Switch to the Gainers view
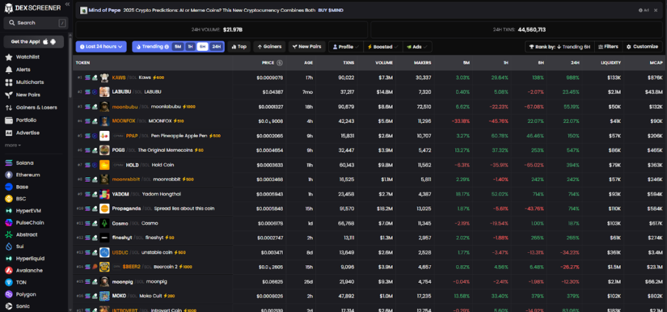 [x=269, y=47]
